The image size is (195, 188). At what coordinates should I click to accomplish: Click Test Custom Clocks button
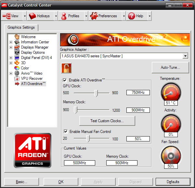(x=107, y=121)
